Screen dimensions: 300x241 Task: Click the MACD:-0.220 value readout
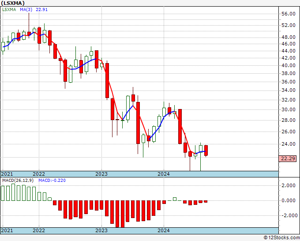coord(52,181)
